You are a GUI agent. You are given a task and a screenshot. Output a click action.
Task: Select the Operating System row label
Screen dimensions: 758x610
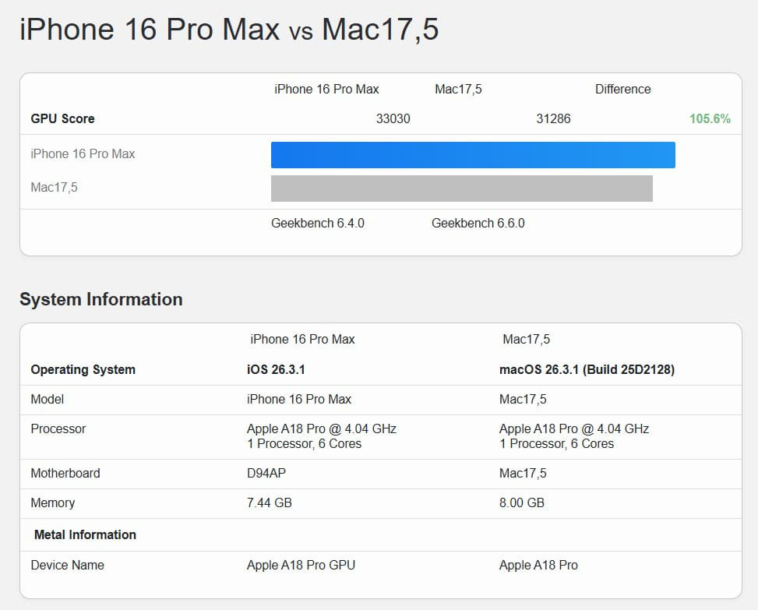83,369
